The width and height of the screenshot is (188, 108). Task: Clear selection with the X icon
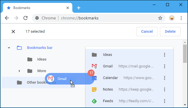coord(13,32)
